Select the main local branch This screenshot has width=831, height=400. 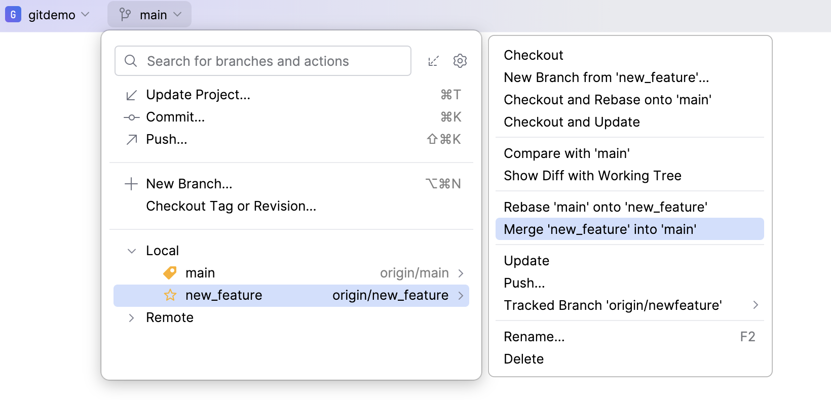pos(201,273)
